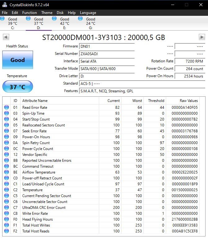Viewport: 208px width, 238px height.
Task: Select the Reallocated Sectors Count row
Action: coord(43,125)
